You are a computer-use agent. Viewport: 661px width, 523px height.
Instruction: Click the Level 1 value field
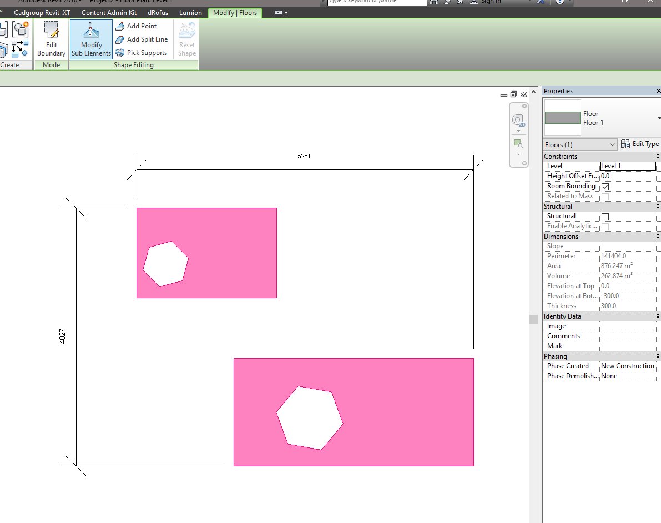coord(627,166)
